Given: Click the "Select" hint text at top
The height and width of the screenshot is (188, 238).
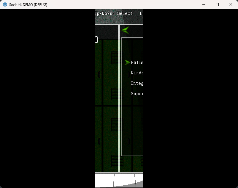Looking at the screenshot, I should pos(125,13).
